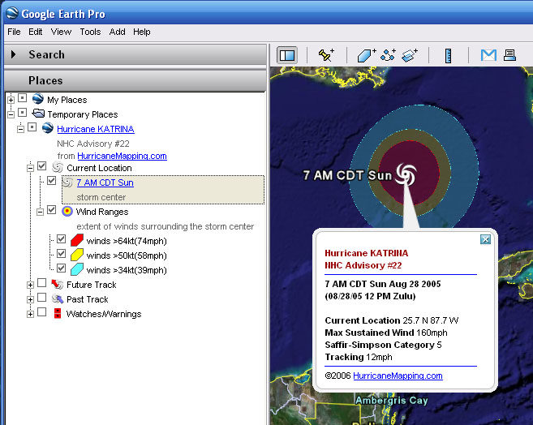Click the Hurricane KATRINA link in Places
The width and height of the screenshot is (533, 425).
[x=96, y=129]
